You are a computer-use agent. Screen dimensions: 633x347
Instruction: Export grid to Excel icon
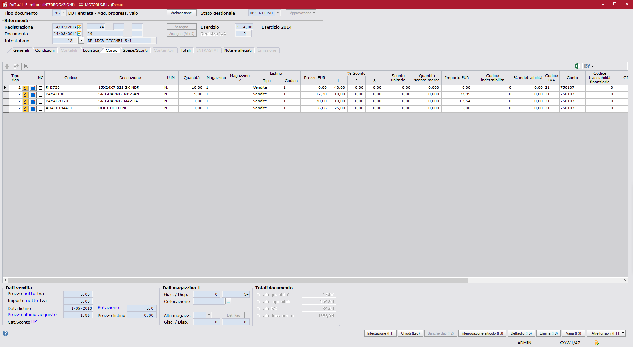pos(577,66)
